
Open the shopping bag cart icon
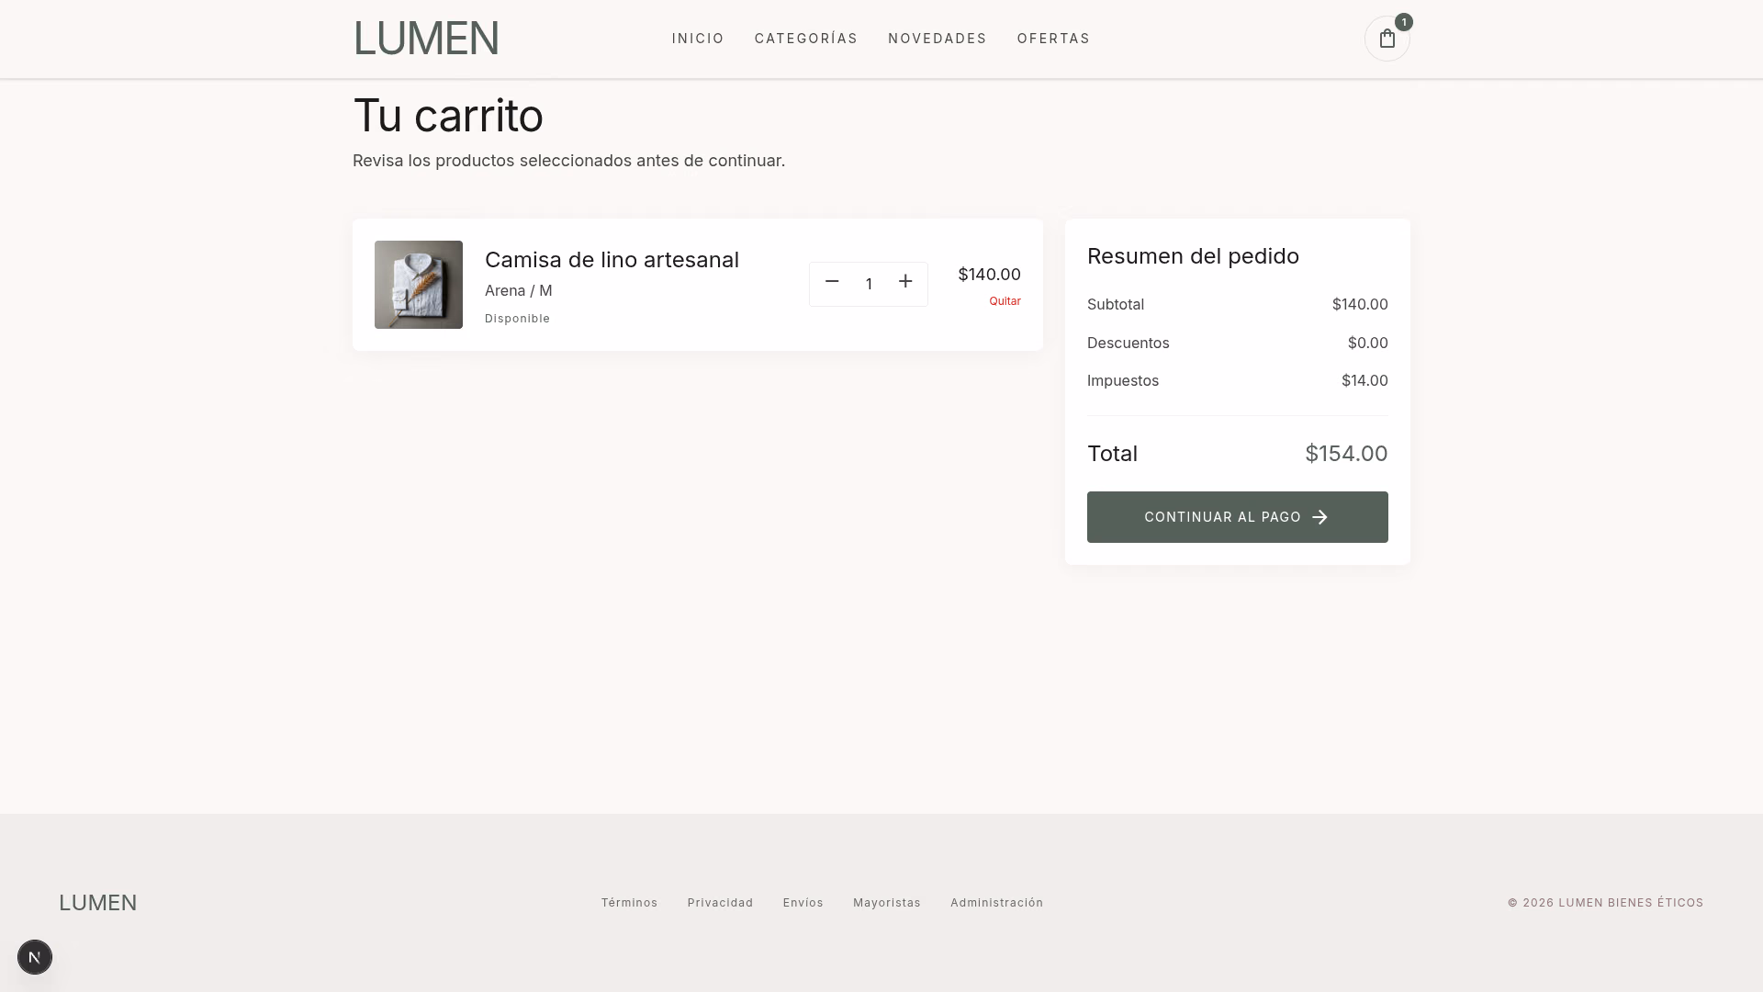tap(1387, 39)
